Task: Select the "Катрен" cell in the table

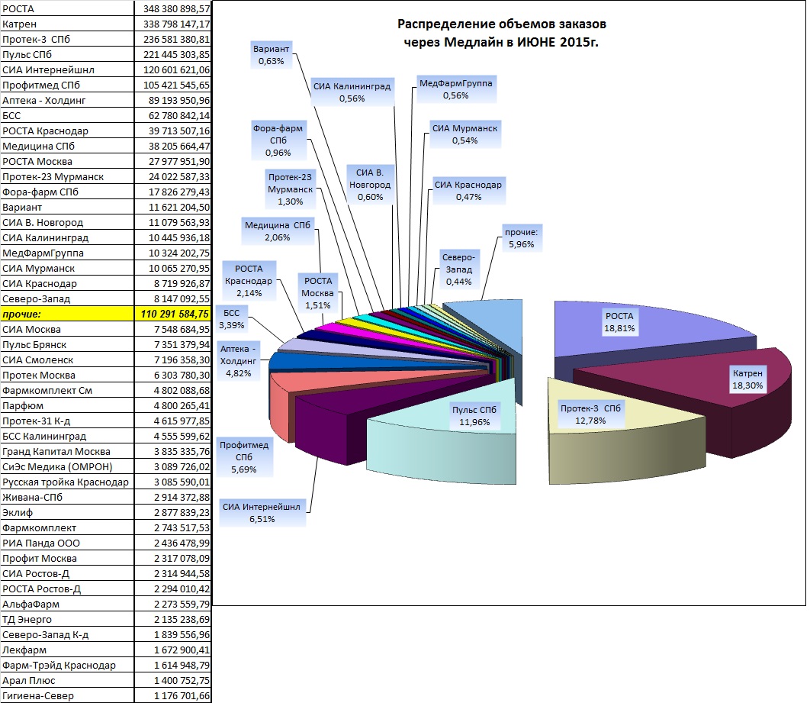Action: [67, 24]
